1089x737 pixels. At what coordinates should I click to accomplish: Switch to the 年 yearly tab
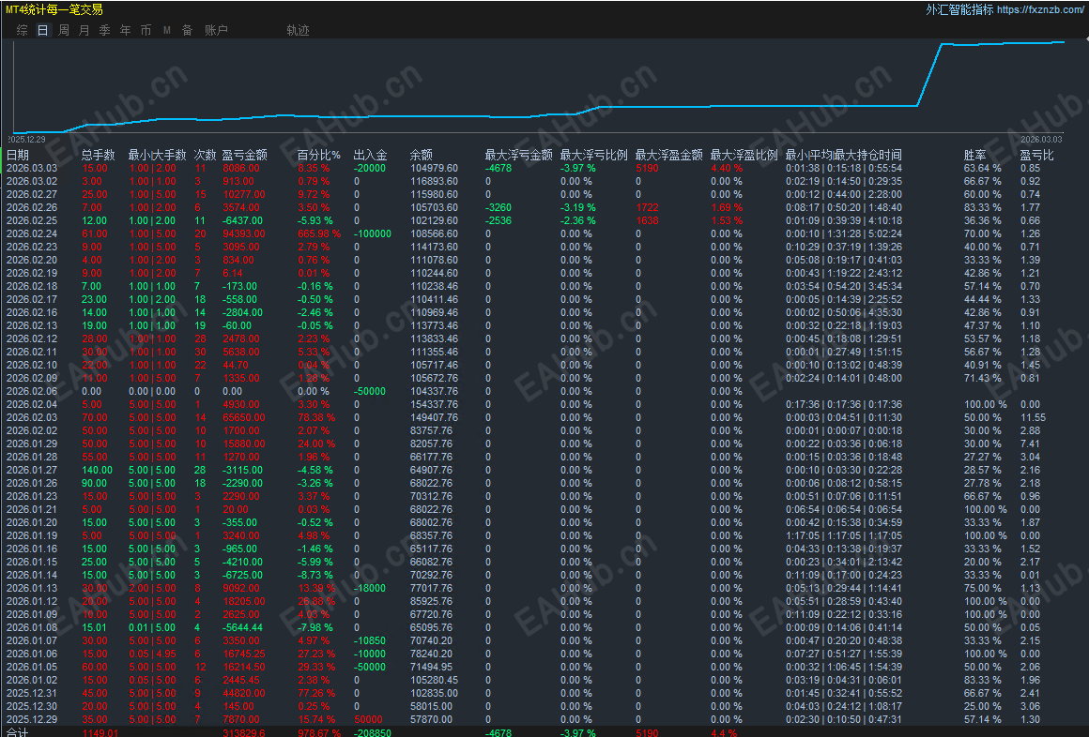126,31
